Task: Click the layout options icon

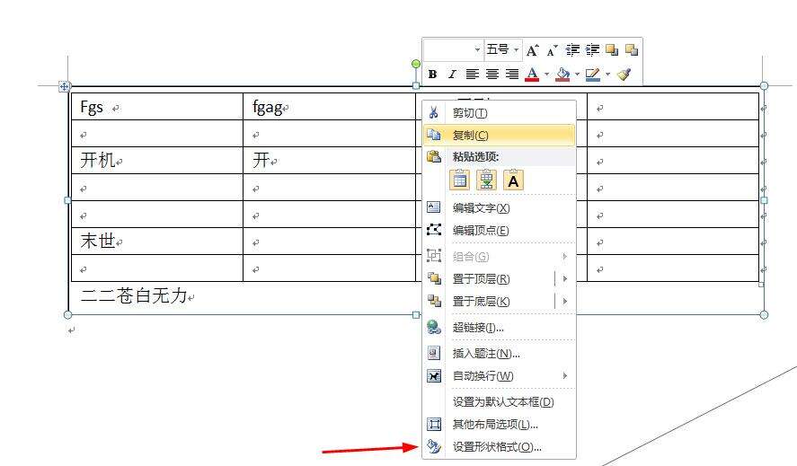Action: [434, 424]
